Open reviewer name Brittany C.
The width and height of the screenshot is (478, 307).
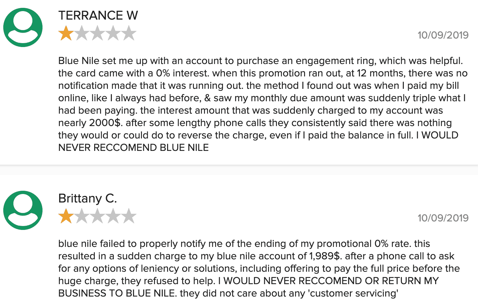click(x=87, y=198)
